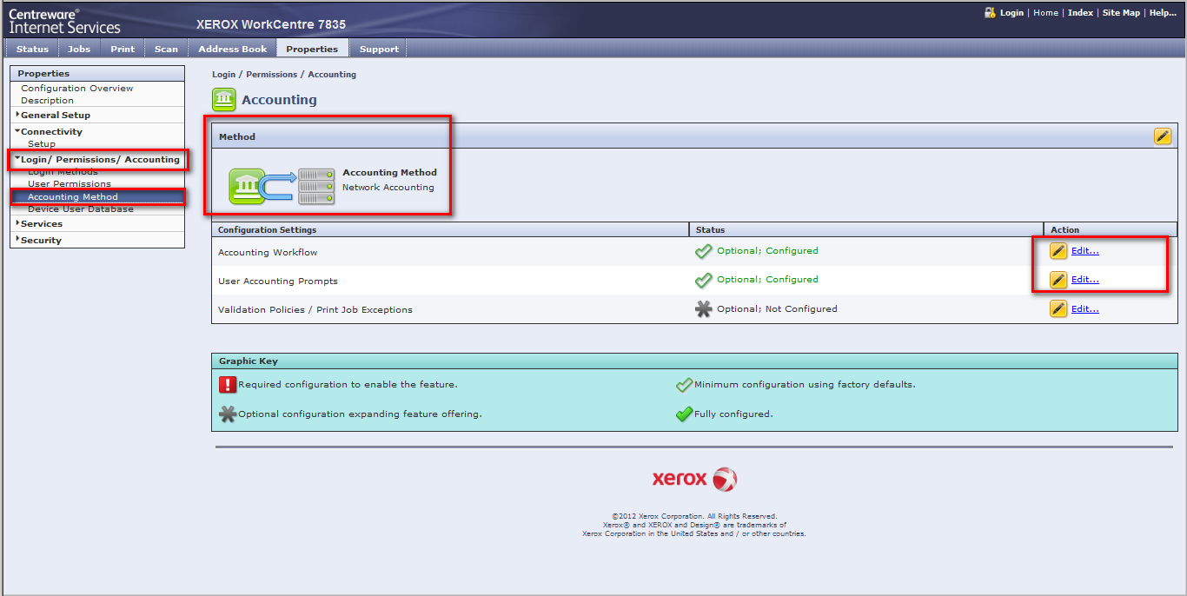This screenshot has width=1187, height=596.
Task: Click the Method section pencil edit icon
Action: 1162,136
